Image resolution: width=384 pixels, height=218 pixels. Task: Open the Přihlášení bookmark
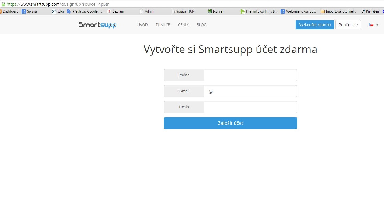370,11
